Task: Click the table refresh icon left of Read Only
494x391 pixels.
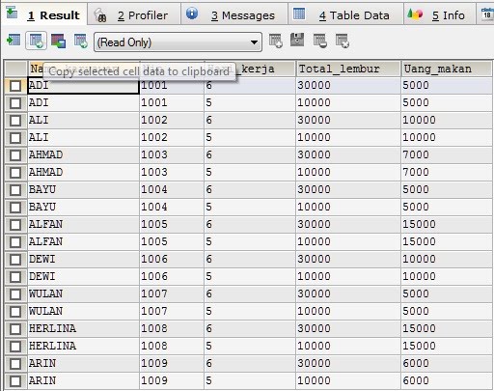Action: point(81,41)
